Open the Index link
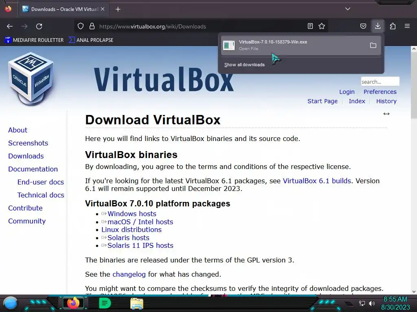 click(x=357, y=101)
